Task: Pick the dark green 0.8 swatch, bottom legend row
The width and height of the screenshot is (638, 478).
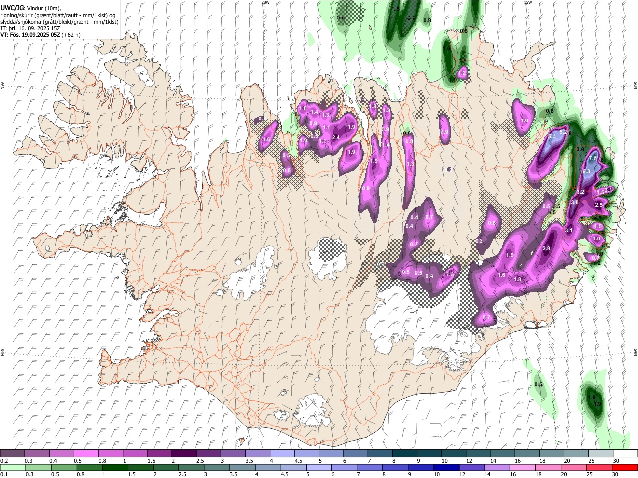Action: click(89, 467)
